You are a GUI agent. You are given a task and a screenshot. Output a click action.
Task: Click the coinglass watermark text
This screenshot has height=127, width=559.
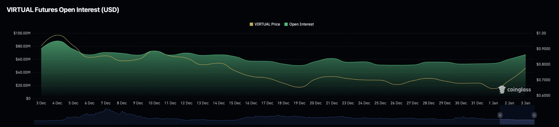click(519, 90)
